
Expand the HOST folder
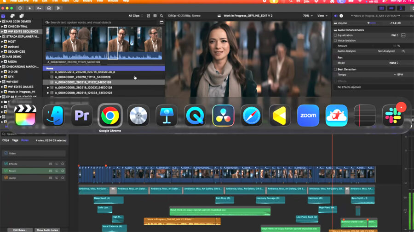point(2,42)
